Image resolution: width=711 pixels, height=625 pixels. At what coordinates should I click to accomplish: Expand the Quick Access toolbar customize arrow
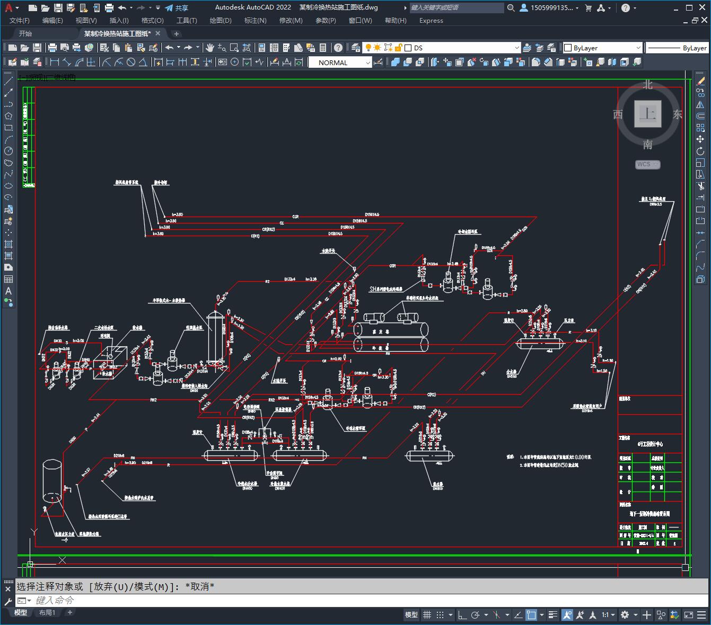(159, 8)
